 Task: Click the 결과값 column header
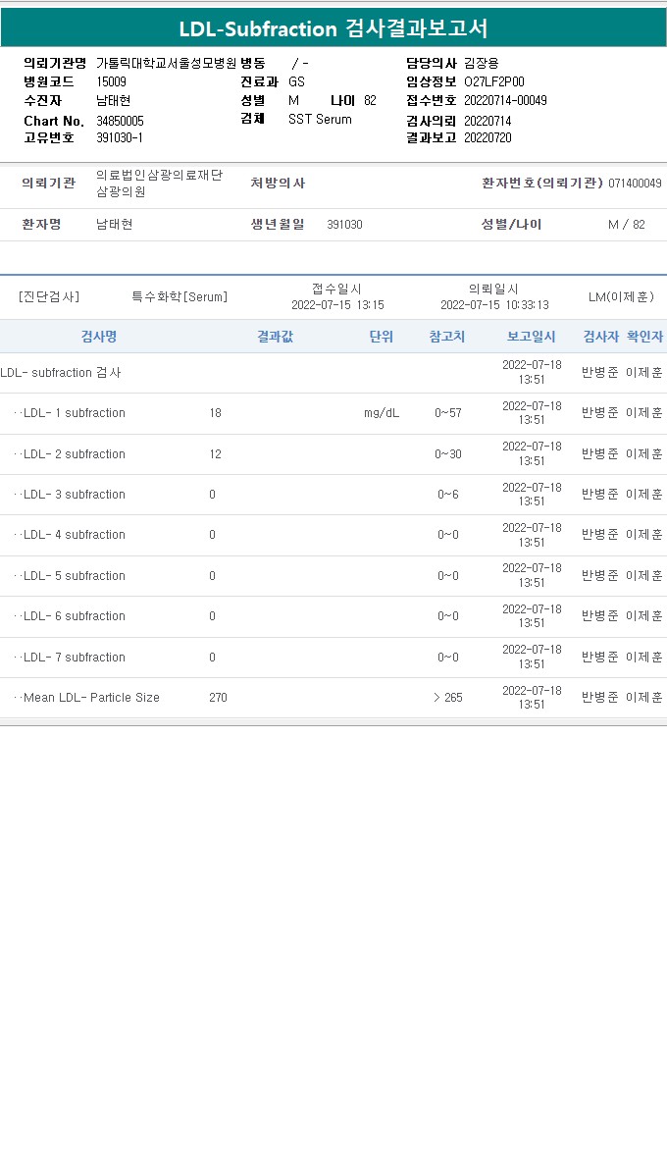click(x=275, y=337)
